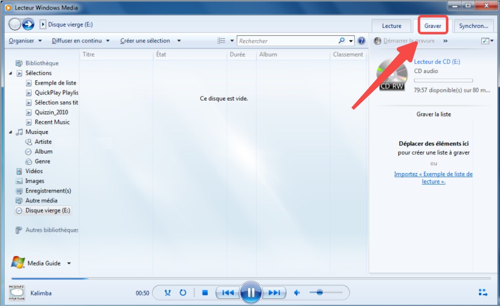Click the forward navigation arrow button
500x306 pixels.
29,24
